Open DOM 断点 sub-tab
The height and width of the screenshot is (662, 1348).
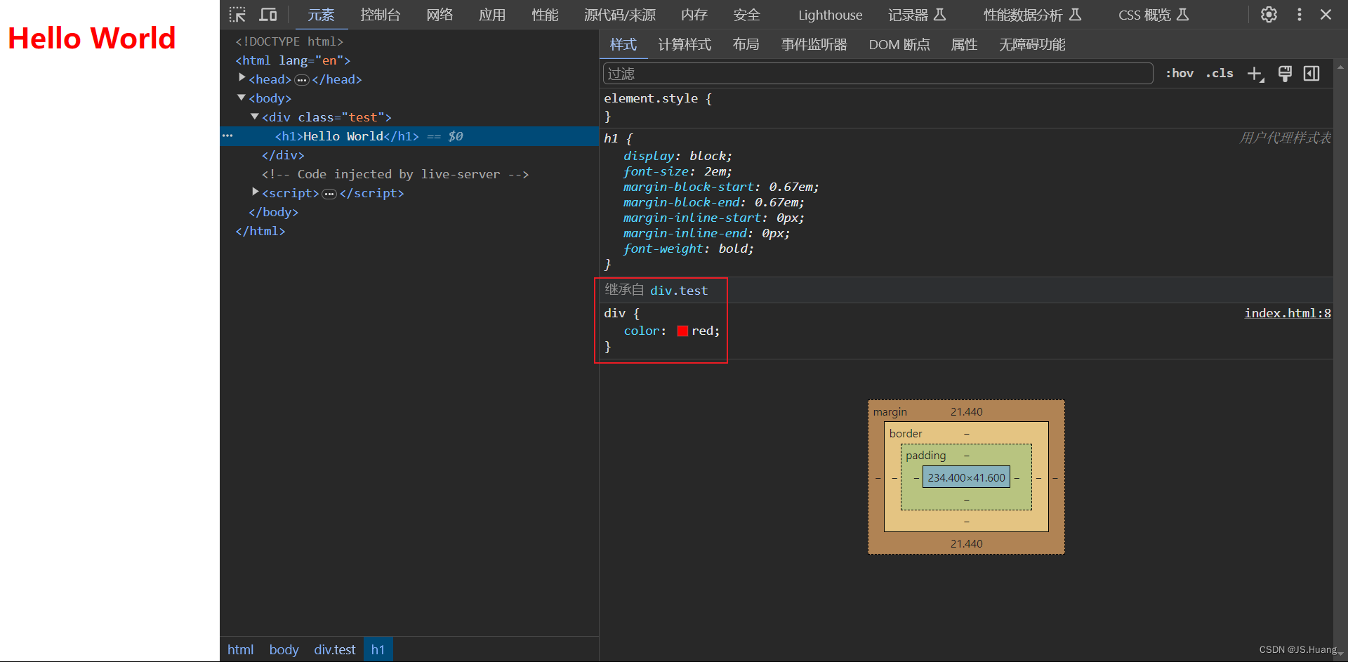(899, 44)
